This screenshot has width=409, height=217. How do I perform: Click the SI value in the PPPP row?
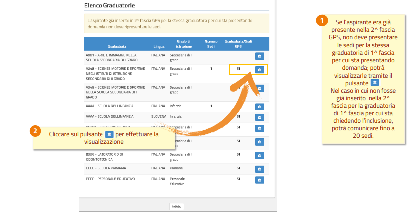pyautogui.click(x=238, y=179)
